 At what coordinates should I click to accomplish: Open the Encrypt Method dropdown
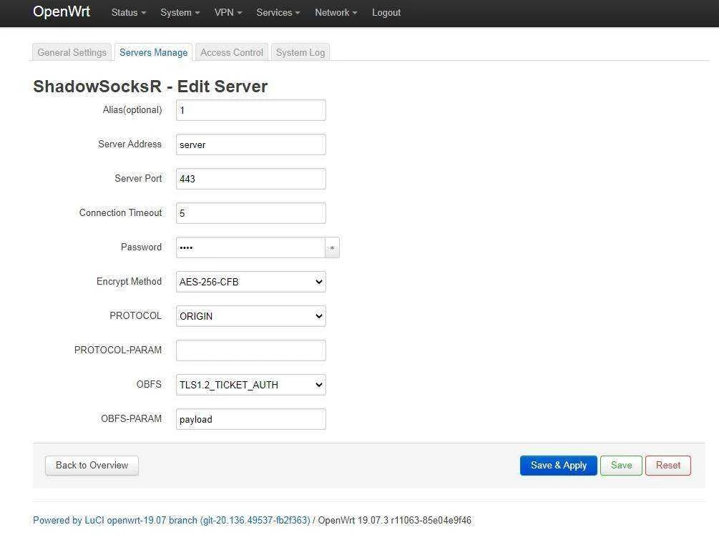tap(251, 282)
